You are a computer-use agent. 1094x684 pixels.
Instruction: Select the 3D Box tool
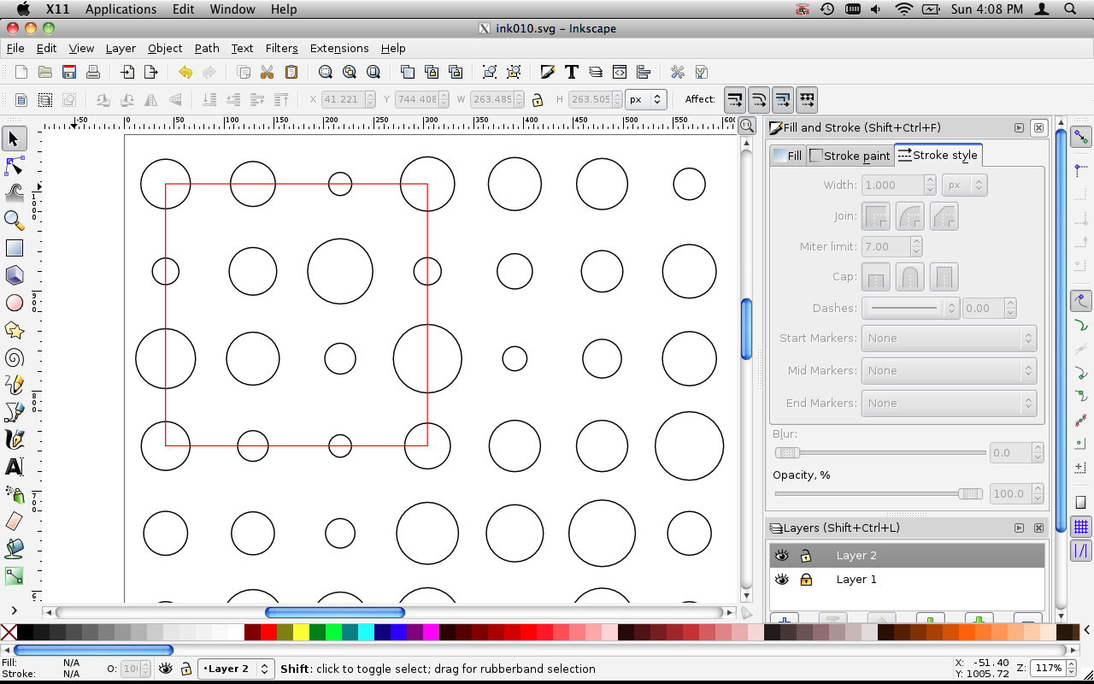click(x=14, y=275)
